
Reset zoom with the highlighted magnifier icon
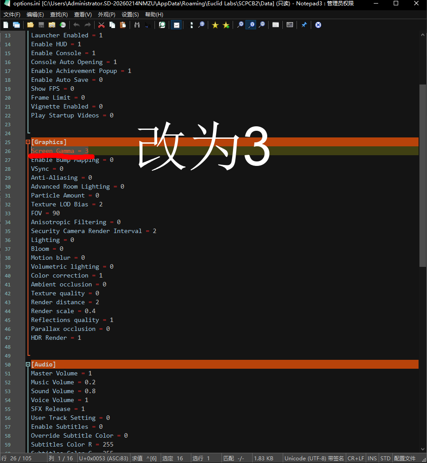point(251,25)
